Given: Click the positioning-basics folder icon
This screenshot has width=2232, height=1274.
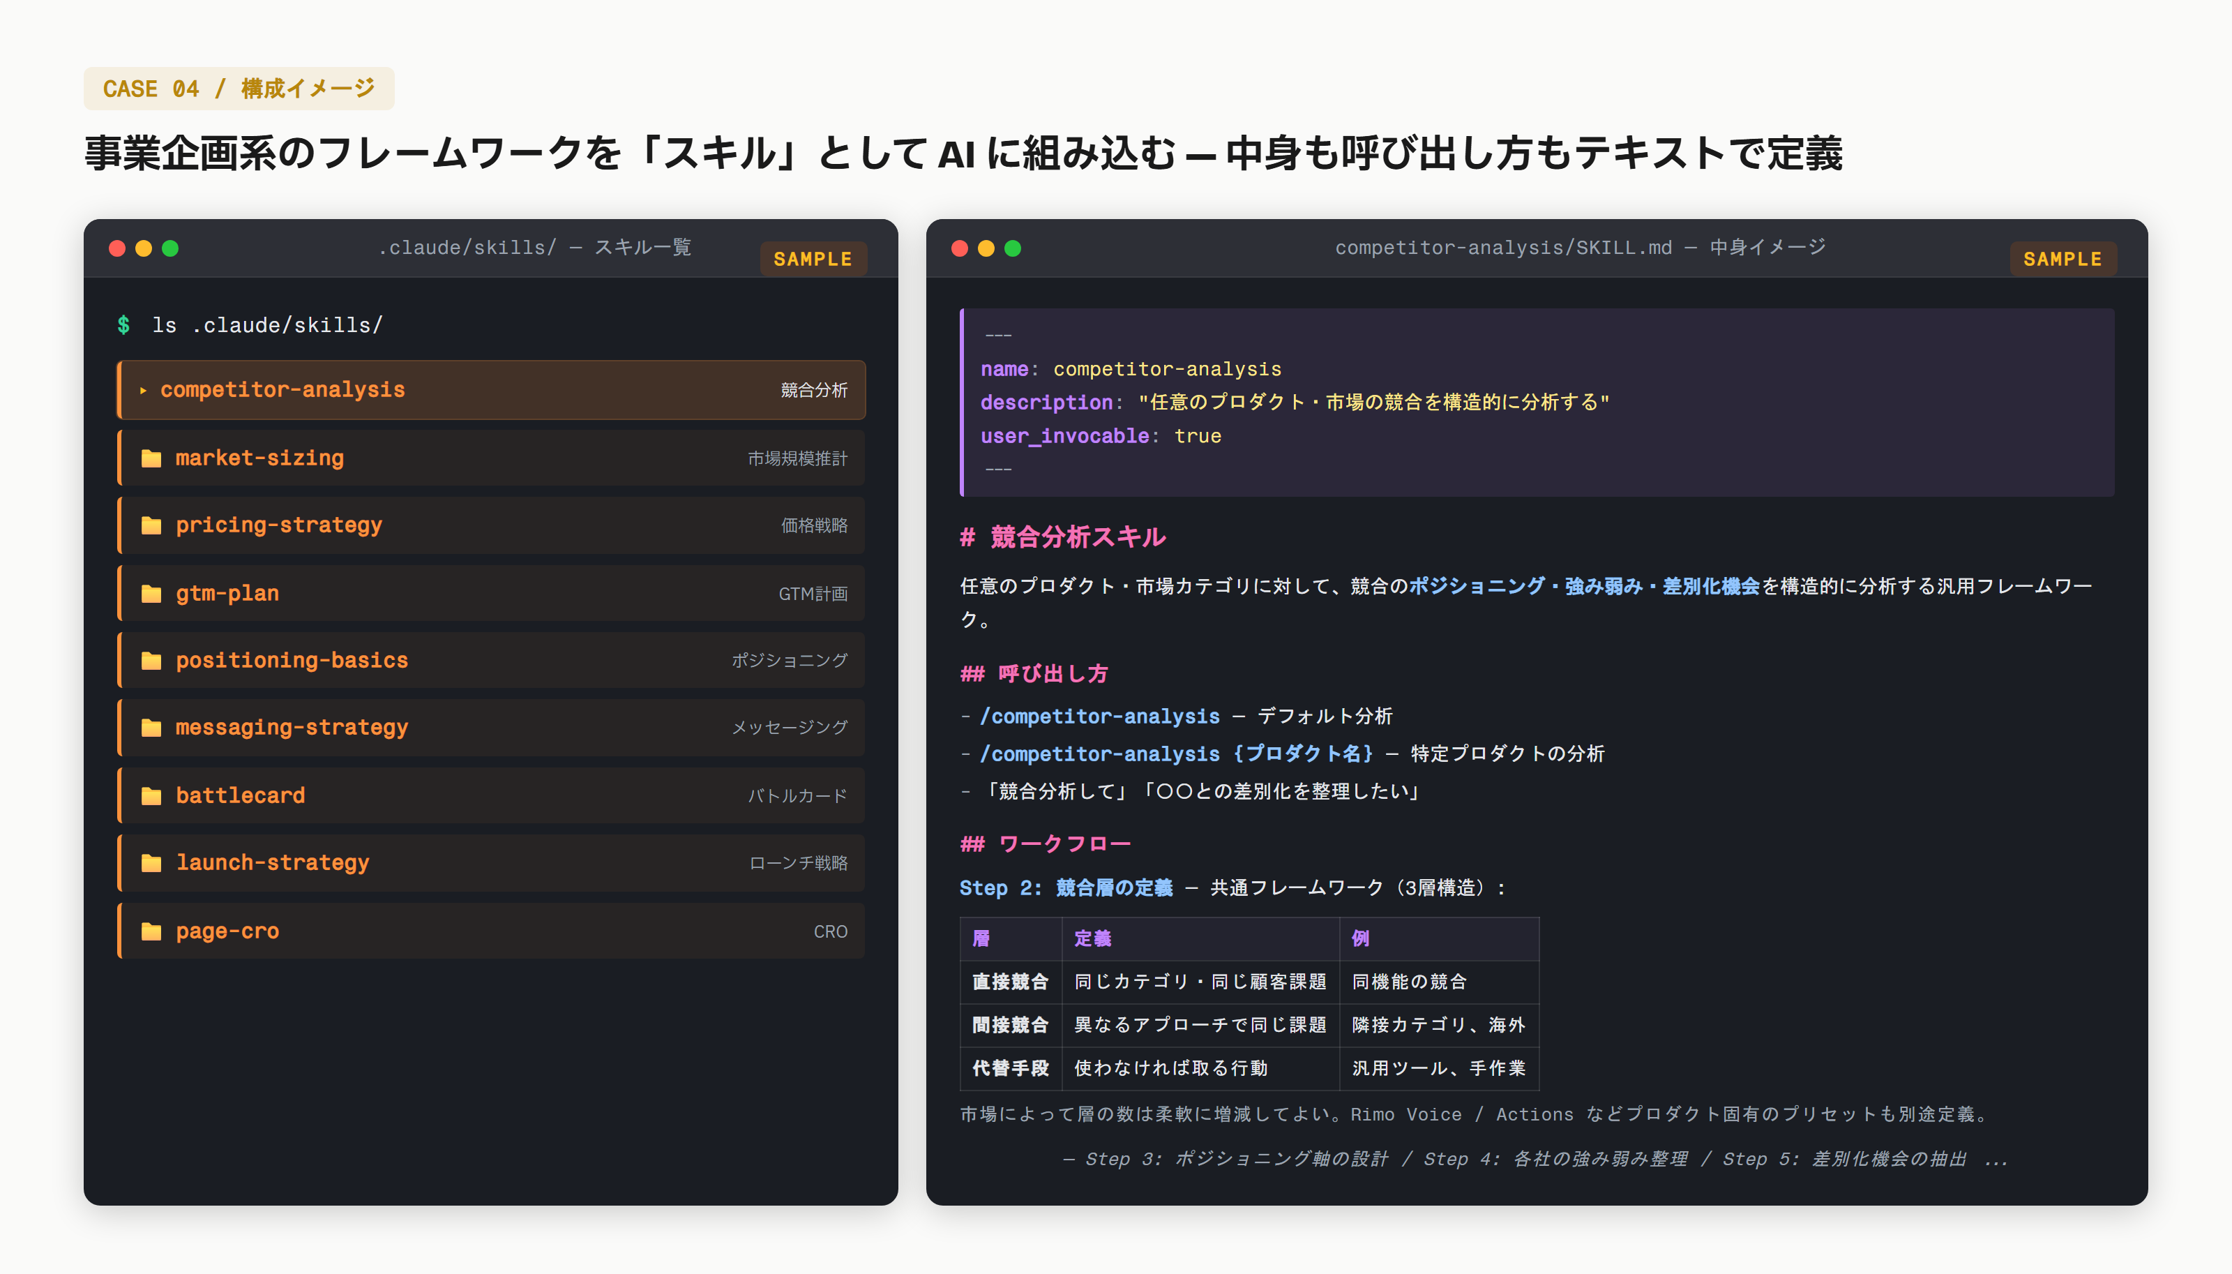Looking at the screenshot, I should [151, 661].
